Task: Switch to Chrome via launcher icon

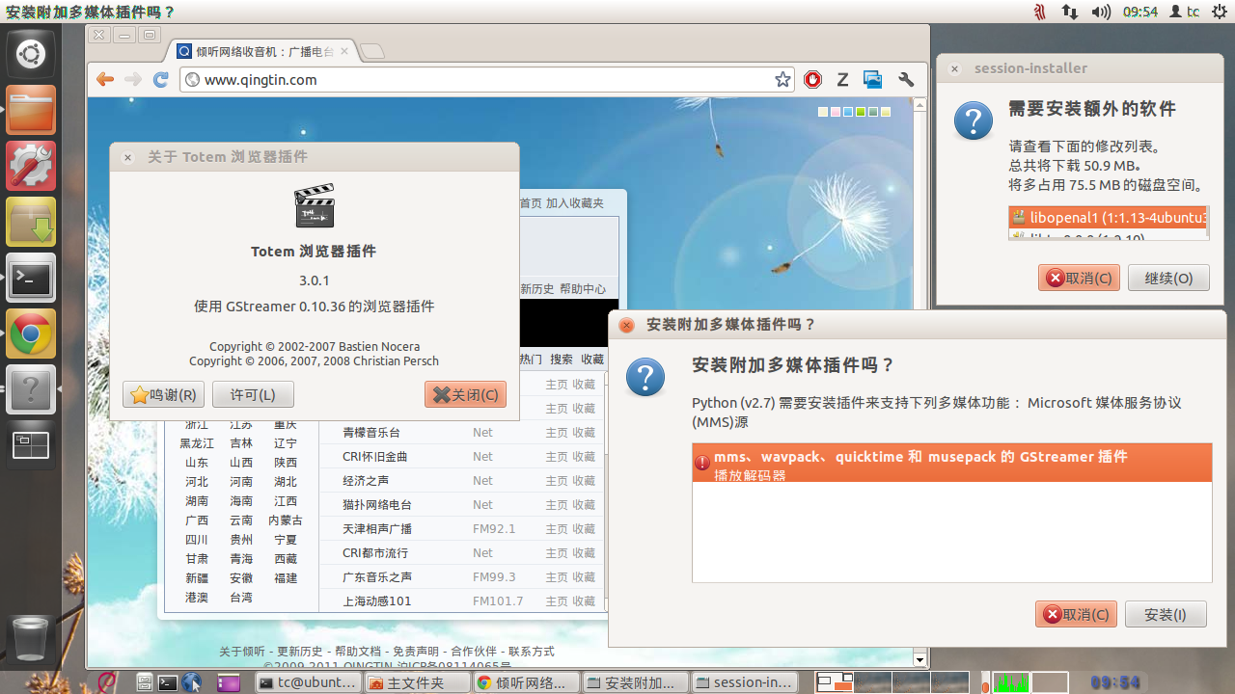Action: point(31,334)
